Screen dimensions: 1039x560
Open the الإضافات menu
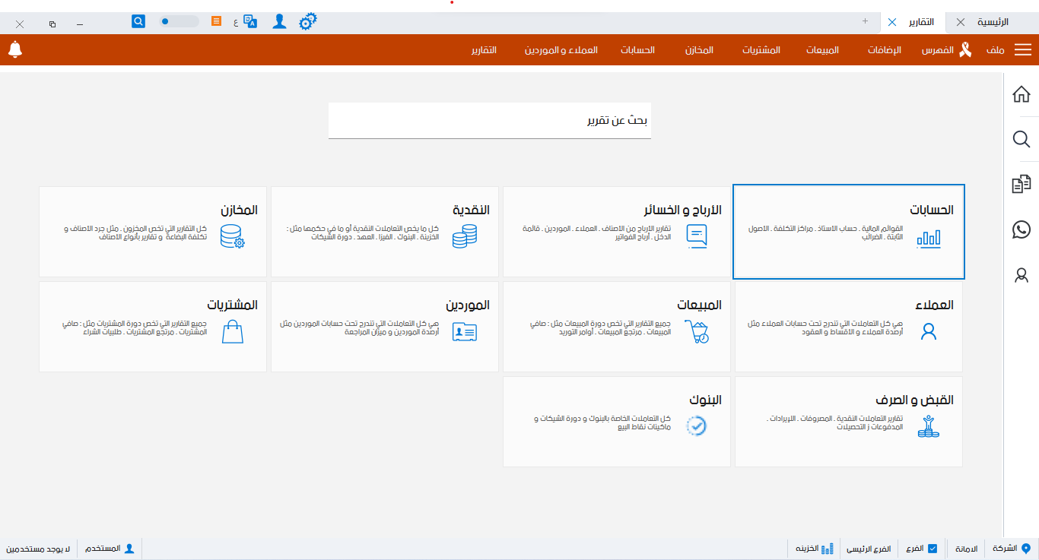pyautogui.click(x=885, y=50)
